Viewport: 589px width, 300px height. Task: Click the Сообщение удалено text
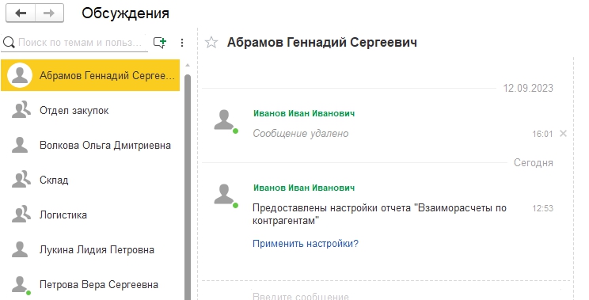tap(301, 134)
